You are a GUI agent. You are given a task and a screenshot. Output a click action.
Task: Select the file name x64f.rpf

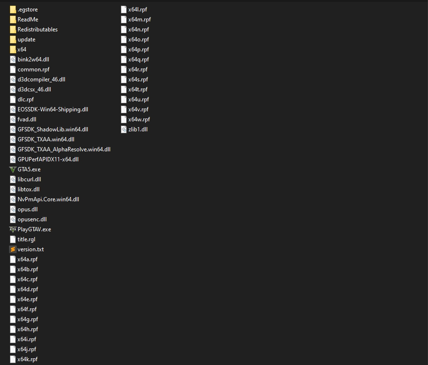tap(27, 309)
